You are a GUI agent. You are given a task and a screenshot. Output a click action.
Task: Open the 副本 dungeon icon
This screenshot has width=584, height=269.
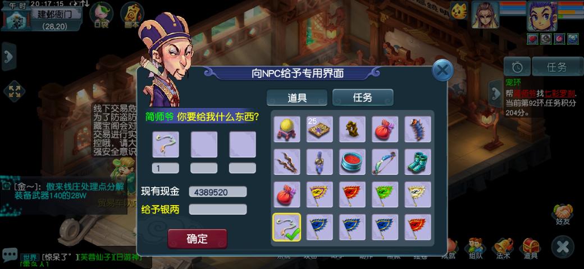click(x=132, y=16)
